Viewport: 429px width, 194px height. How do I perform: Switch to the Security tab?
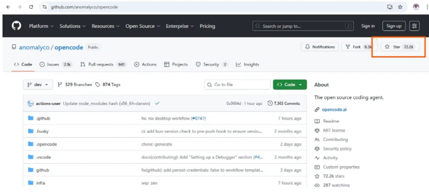click(212, 64)
